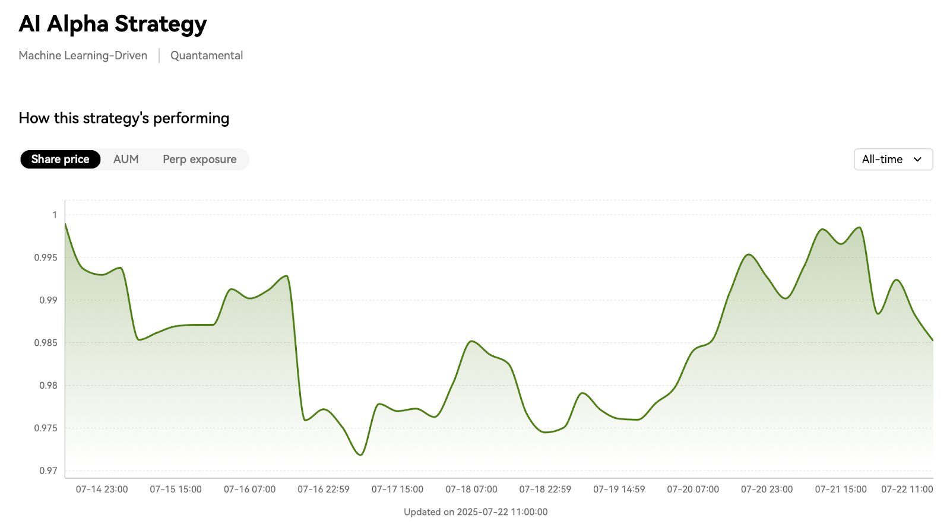The image size is (950, 531).
Task: Click the 'Machine Learning-Driven' tag
Action: pos(83,55)
